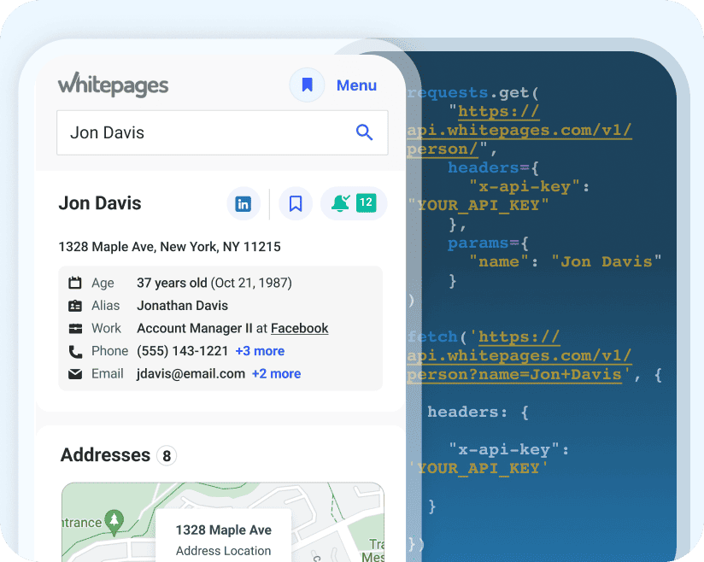
Task: Follow the Facebook employer link
Action: 300,329
